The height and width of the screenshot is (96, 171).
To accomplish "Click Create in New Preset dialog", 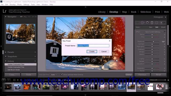I will 92,51.
